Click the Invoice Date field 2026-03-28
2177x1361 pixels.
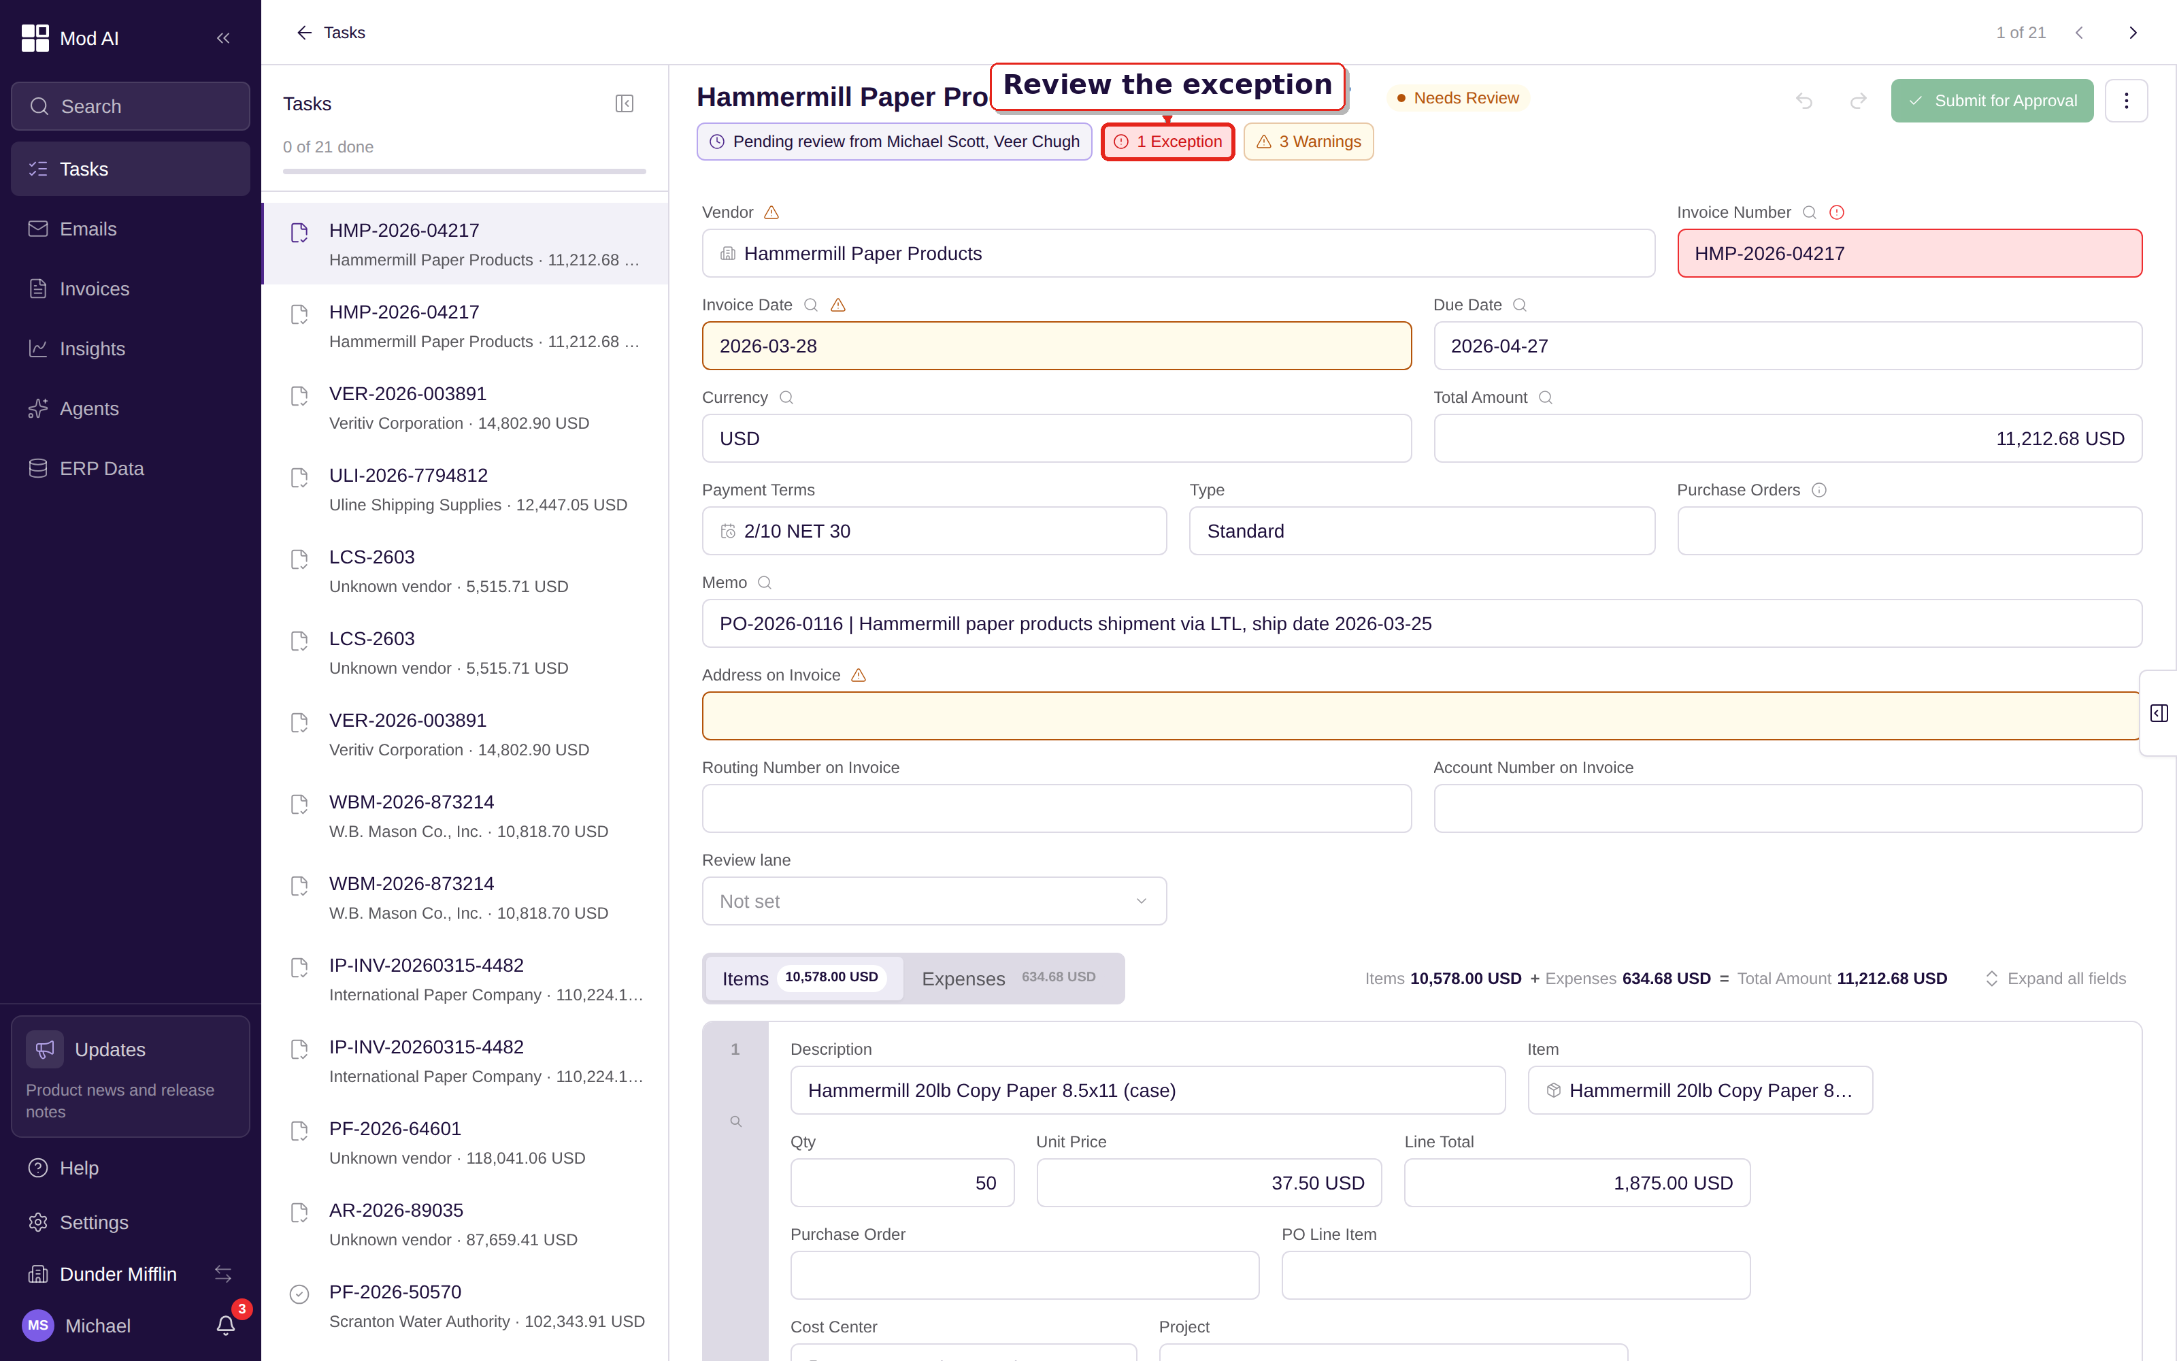pos(1056,346)
